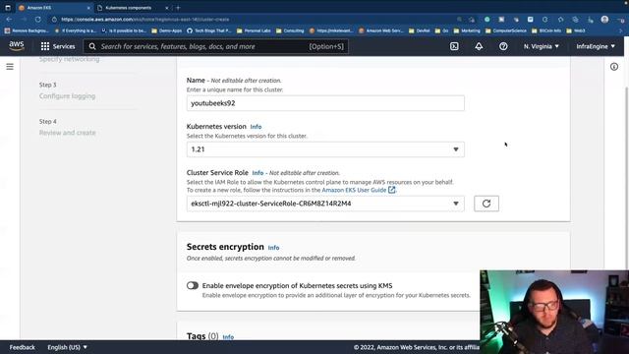Image resolution: width=629 pixels, height=354 pixels.
Task: Open the browser tab overview icon
Action: (8, 8)
